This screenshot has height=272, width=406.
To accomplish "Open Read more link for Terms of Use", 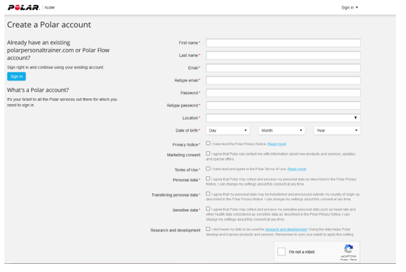I will click(x=297, y=169).
